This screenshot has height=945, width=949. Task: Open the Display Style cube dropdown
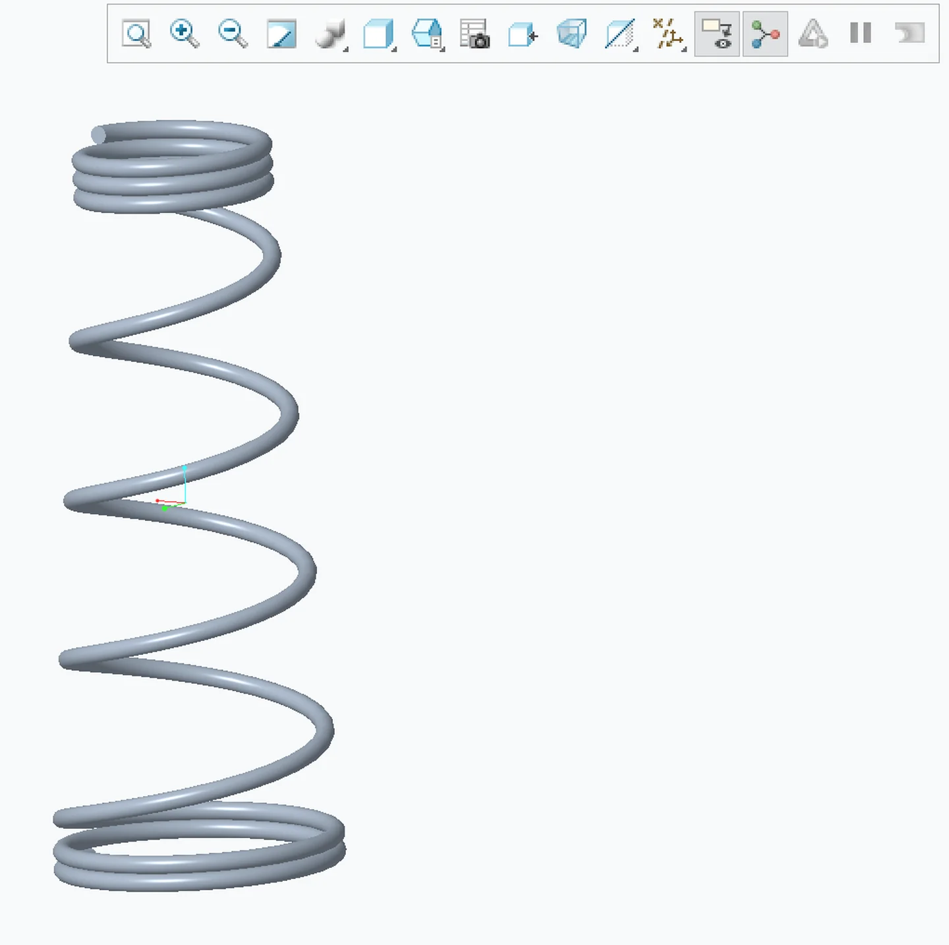click(379, 34)
